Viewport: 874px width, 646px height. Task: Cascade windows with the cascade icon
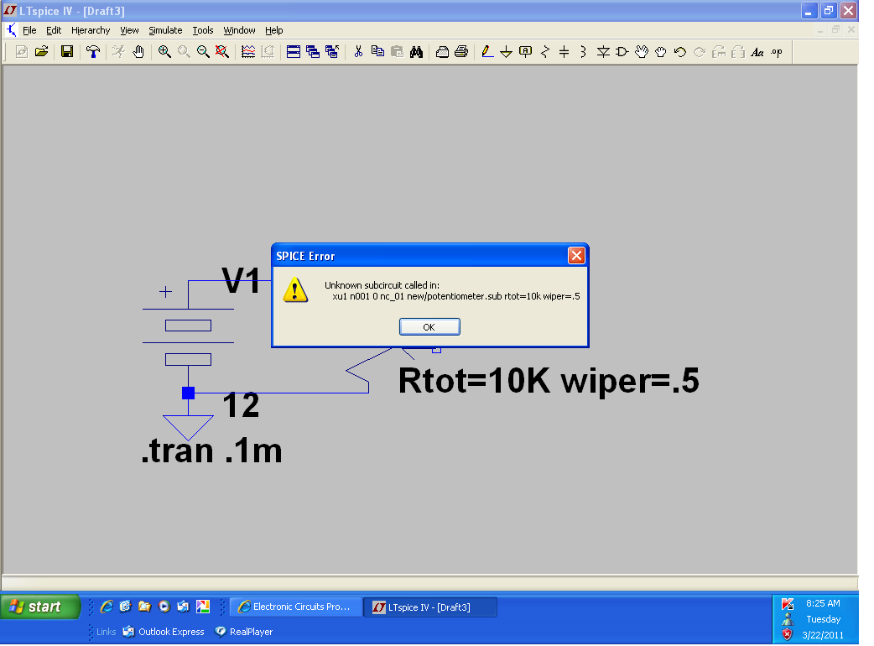pos(313,52)
